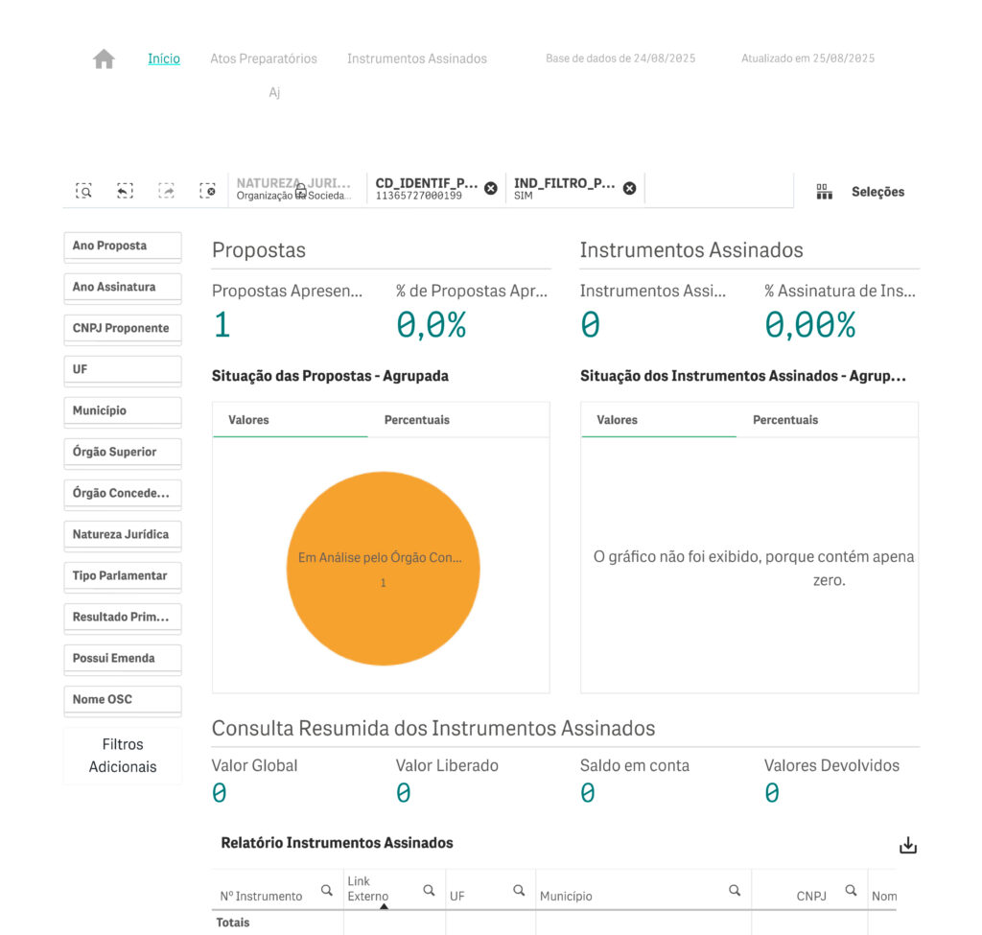Click lock icon on Natureza Jurídica selection
The image size is (982, 935).
300,191
